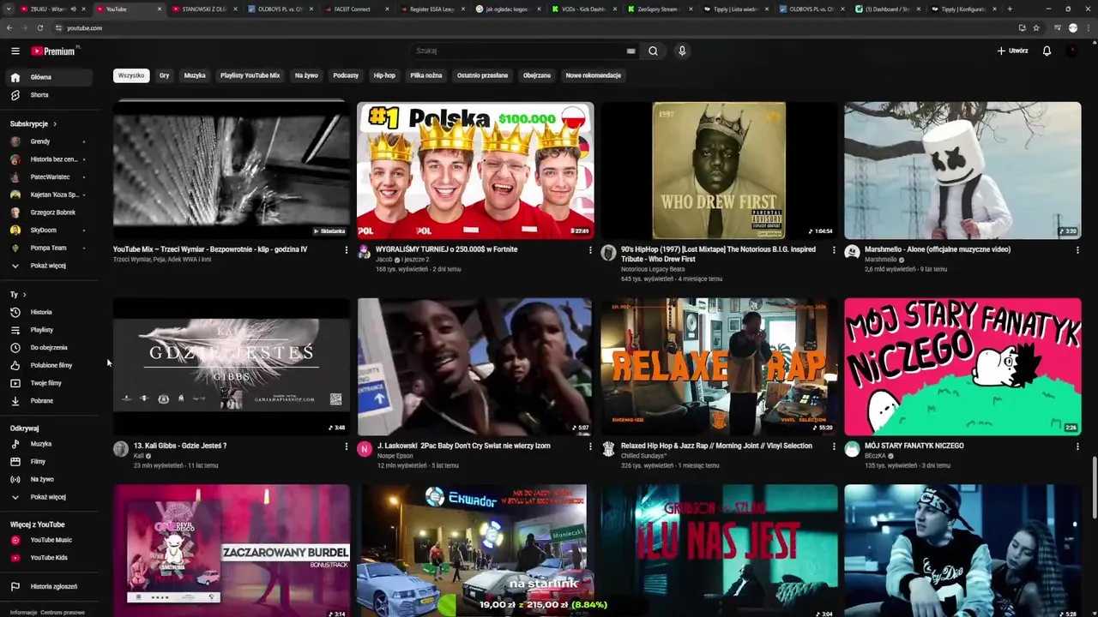Open more options for WYGRALIŚMY TURNIEJ video

(590, 250)
